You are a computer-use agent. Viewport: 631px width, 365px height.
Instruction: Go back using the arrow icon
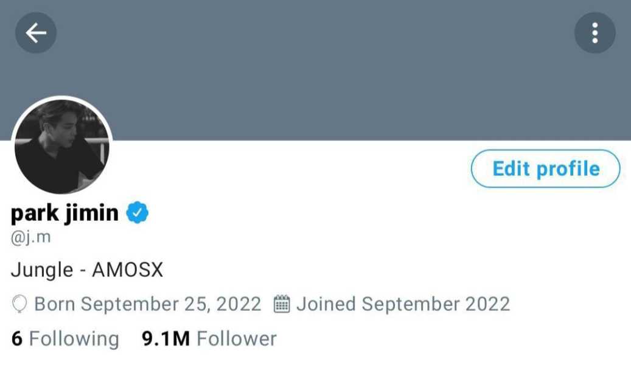click(36, 33)
